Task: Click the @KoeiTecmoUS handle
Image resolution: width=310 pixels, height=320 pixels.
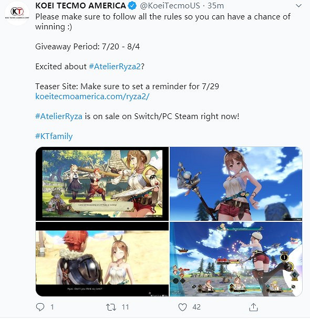Action: [170, 6]
